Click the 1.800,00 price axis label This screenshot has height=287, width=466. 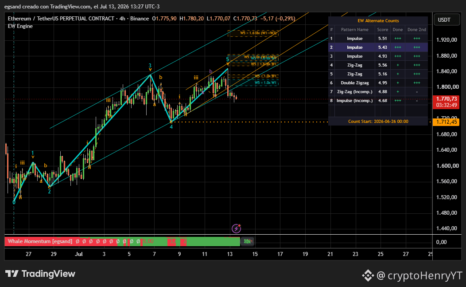tap(447, 87)
